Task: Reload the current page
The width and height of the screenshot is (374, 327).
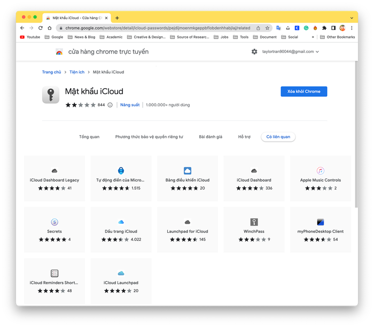Action: (x=41, y=28)
